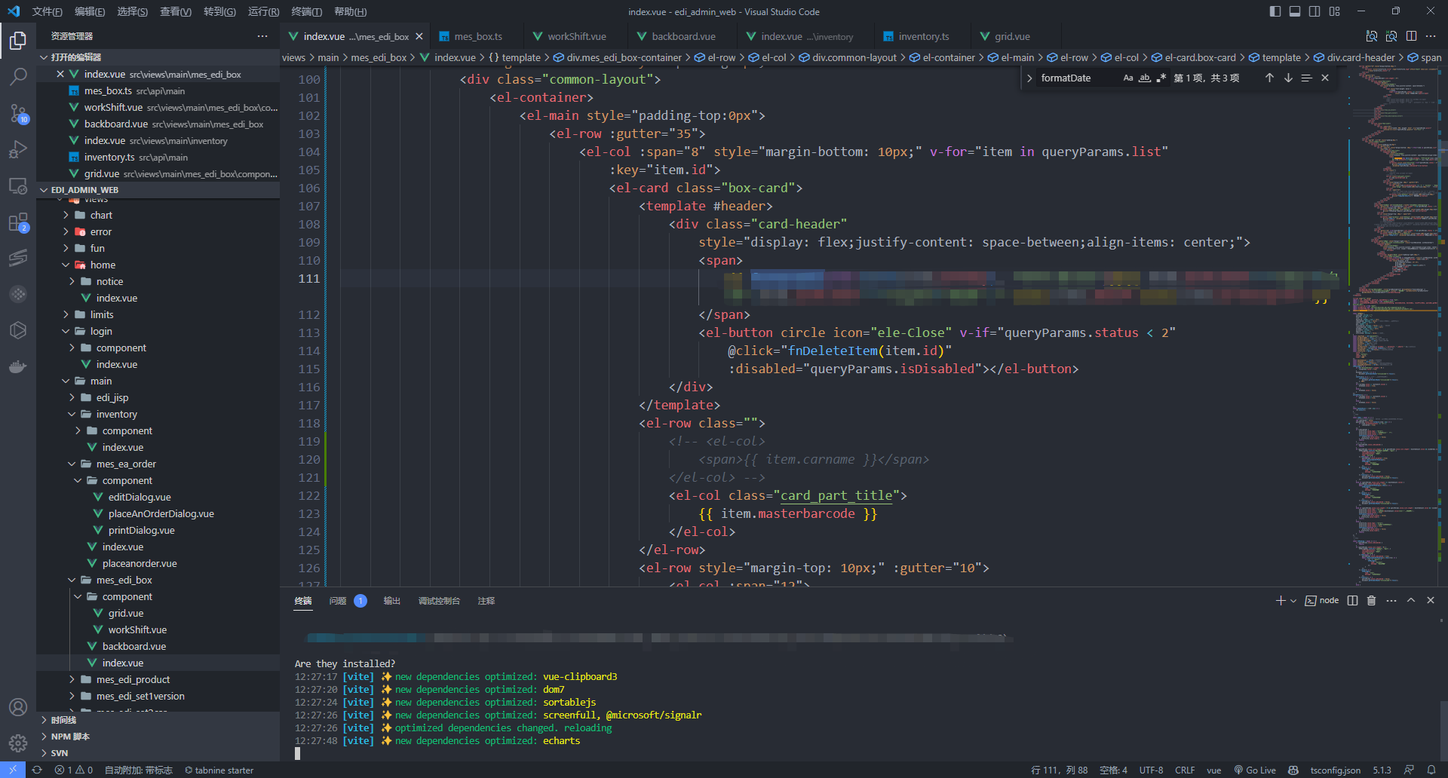Viewport: 1448px width, 778px height.
Task: Open the 文件(F) menu
Action: (x=48, y=11)
